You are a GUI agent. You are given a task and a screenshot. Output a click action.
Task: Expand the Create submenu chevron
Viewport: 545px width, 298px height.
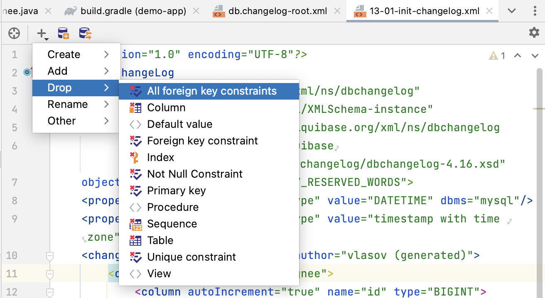pyautogui.click(x=107, y=54)
